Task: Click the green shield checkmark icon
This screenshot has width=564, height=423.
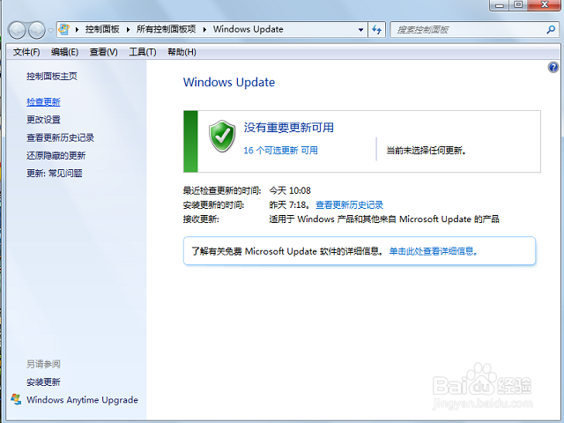Action: [222, 136]
